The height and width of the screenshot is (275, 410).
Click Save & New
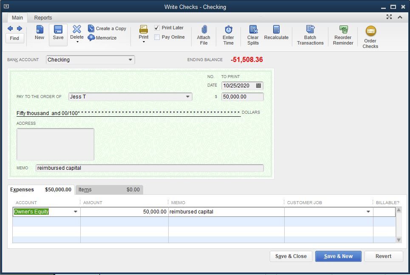(338, 256)
